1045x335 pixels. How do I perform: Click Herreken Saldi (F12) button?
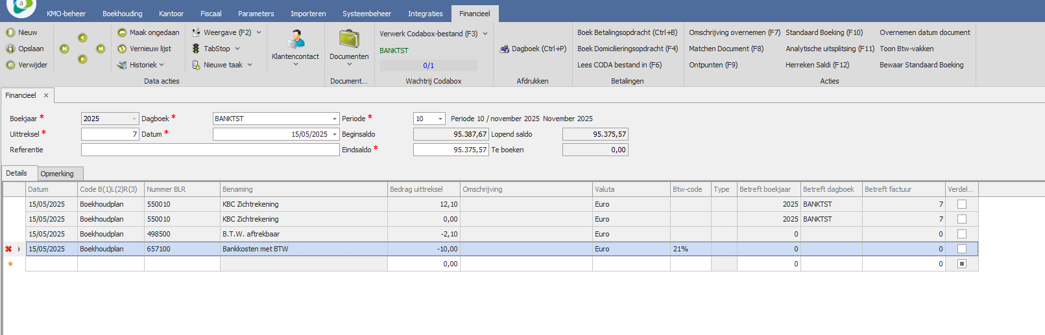[817, 65]
